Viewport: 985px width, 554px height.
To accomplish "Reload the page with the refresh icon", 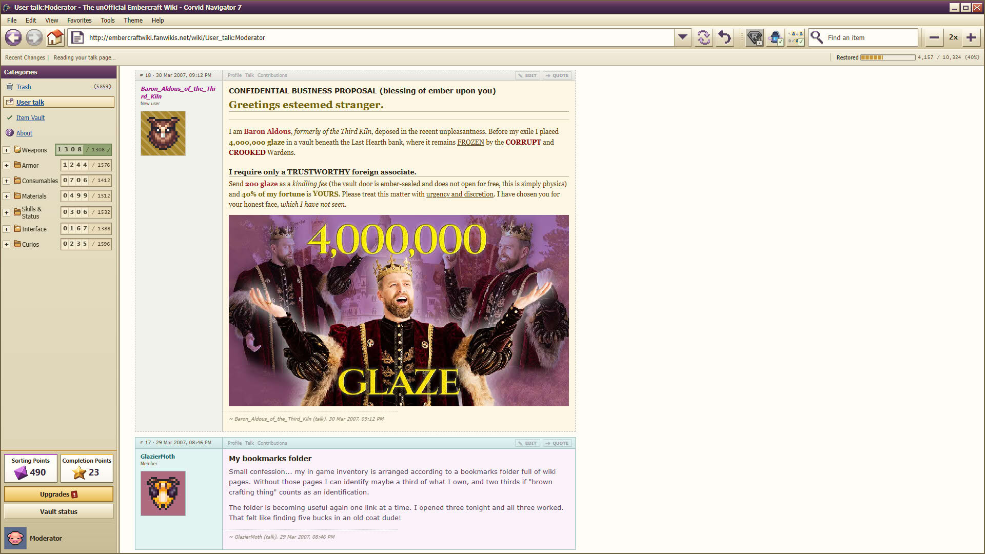I will [703, 37].
